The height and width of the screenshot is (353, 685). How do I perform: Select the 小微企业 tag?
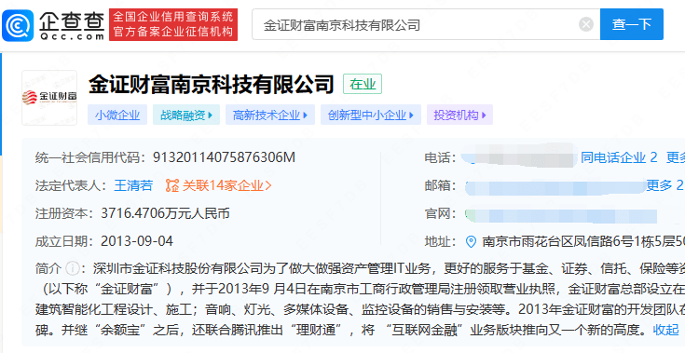pyautogui.click(x=117, y=115)
